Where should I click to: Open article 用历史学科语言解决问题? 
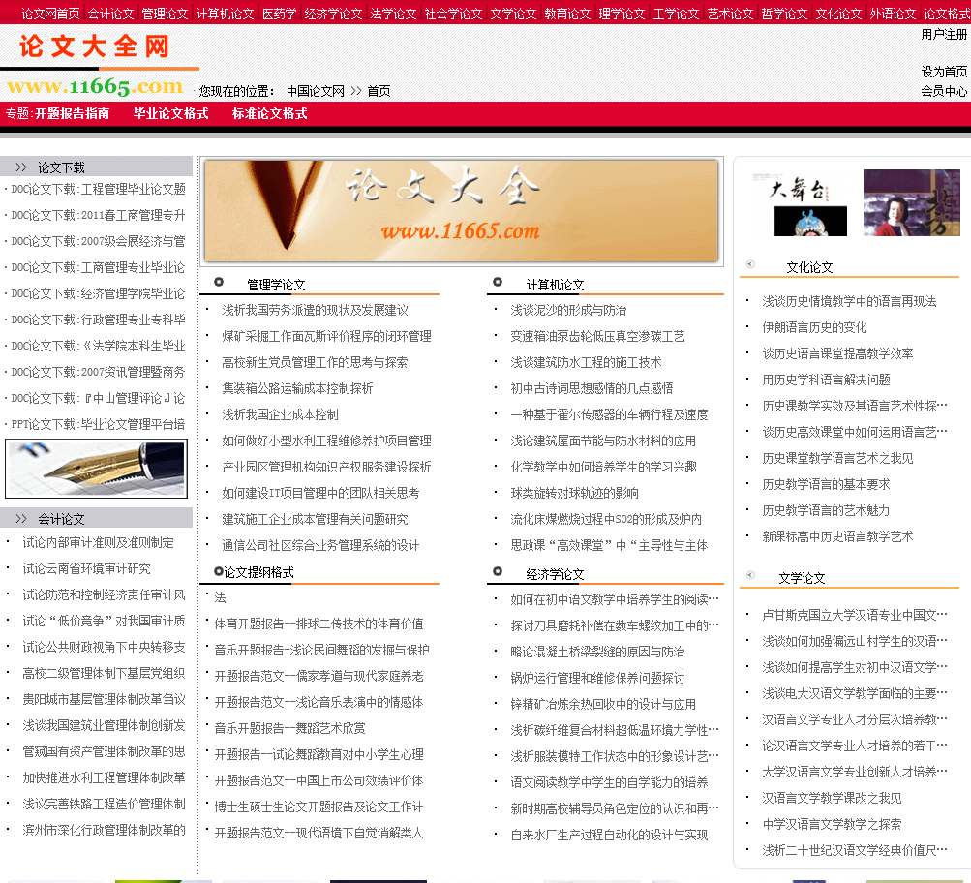tap(826, 380)
